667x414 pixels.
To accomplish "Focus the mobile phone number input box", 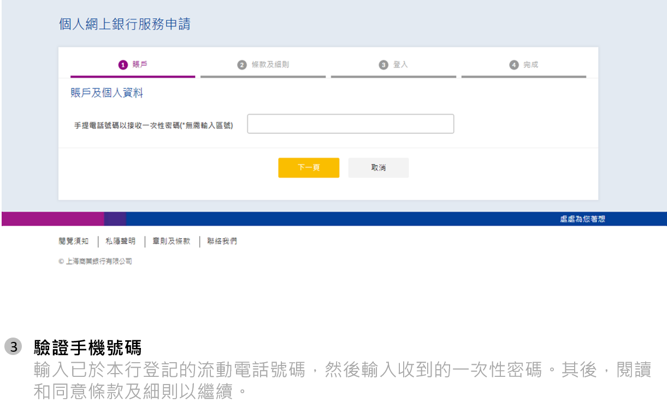I will point(350,124).
